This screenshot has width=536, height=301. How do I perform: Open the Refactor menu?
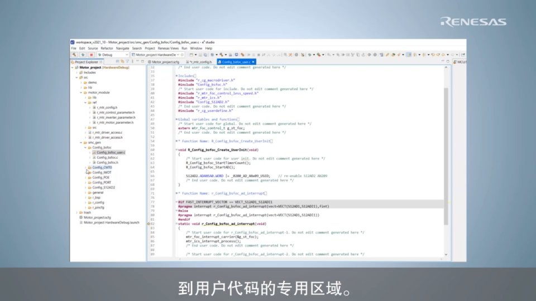pyautogui.click(x=107, y=48)
